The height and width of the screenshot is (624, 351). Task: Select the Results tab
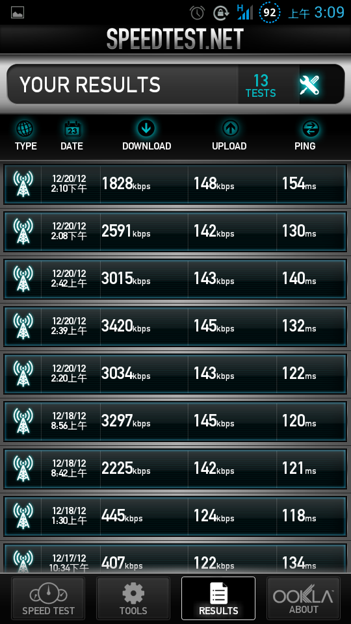coord(218,598)
